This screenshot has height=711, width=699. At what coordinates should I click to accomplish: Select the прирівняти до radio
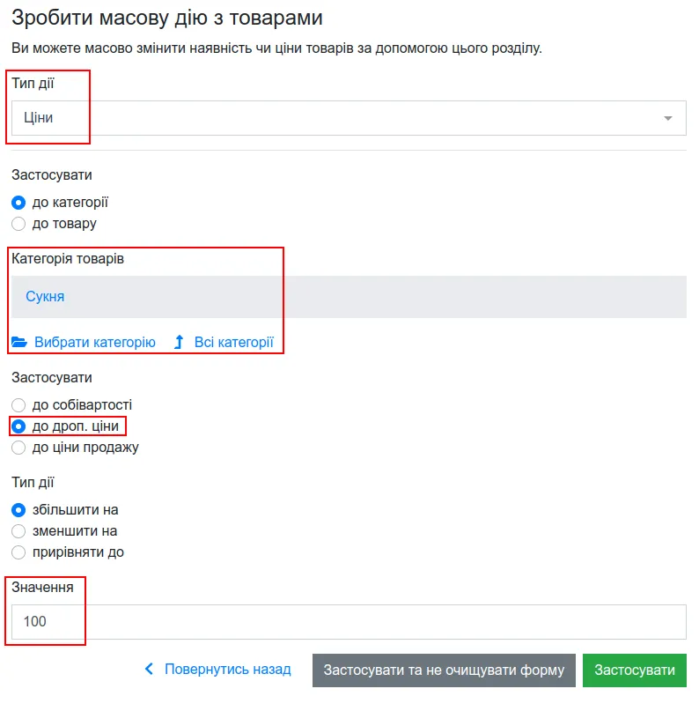[18, 552]
